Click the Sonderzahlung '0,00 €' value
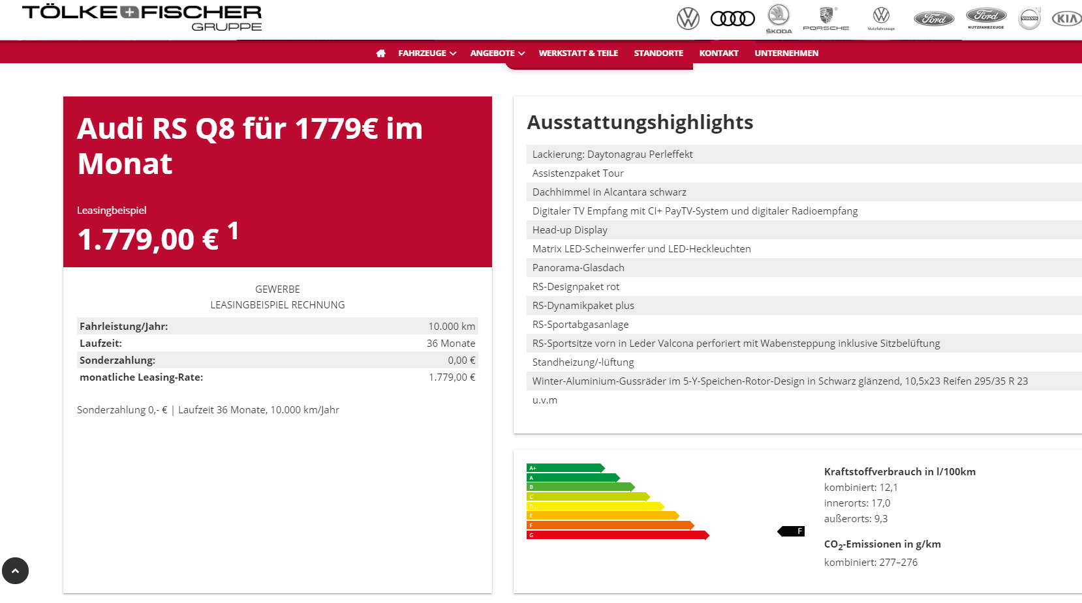 click(x=461, y=360)
